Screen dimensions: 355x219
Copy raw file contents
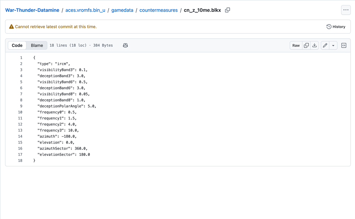pyautogui.click(x=306, y=46)
